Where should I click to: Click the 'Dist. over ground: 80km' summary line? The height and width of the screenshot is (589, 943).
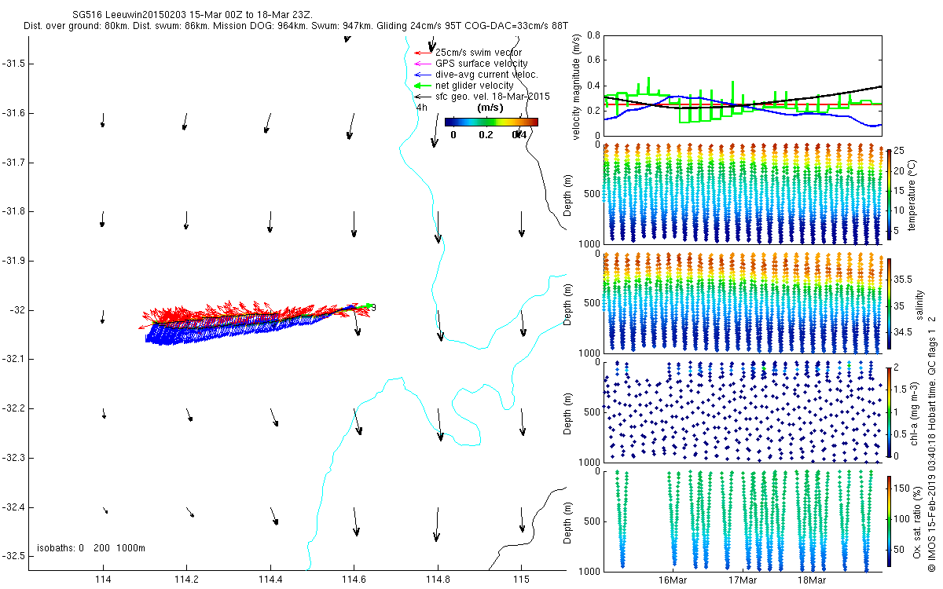pos(296,26)
